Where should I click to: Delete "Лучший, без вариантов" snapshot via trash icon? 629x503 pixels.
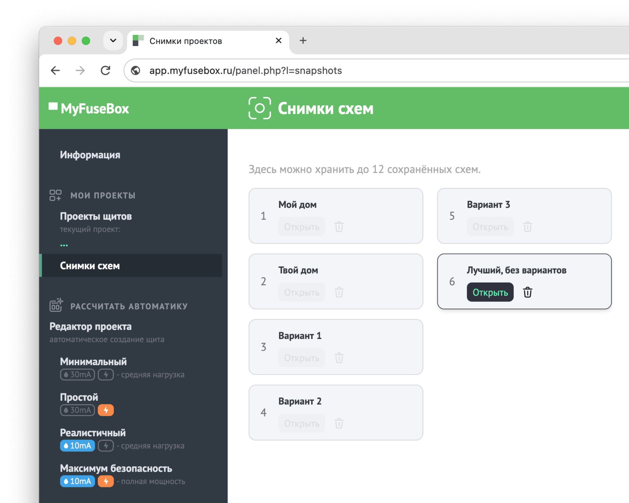[528, 292]
